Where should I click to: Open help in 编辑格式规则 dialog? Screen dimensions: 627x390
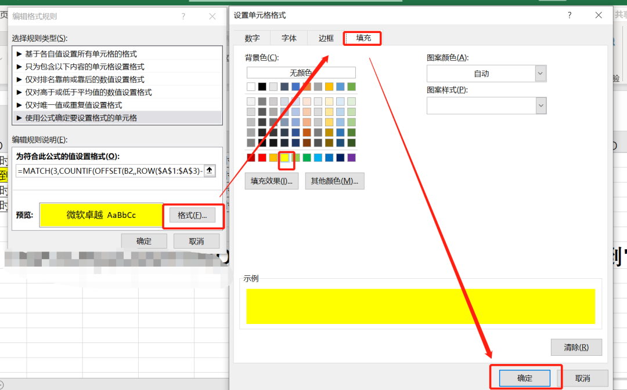[x=183, y=16]
